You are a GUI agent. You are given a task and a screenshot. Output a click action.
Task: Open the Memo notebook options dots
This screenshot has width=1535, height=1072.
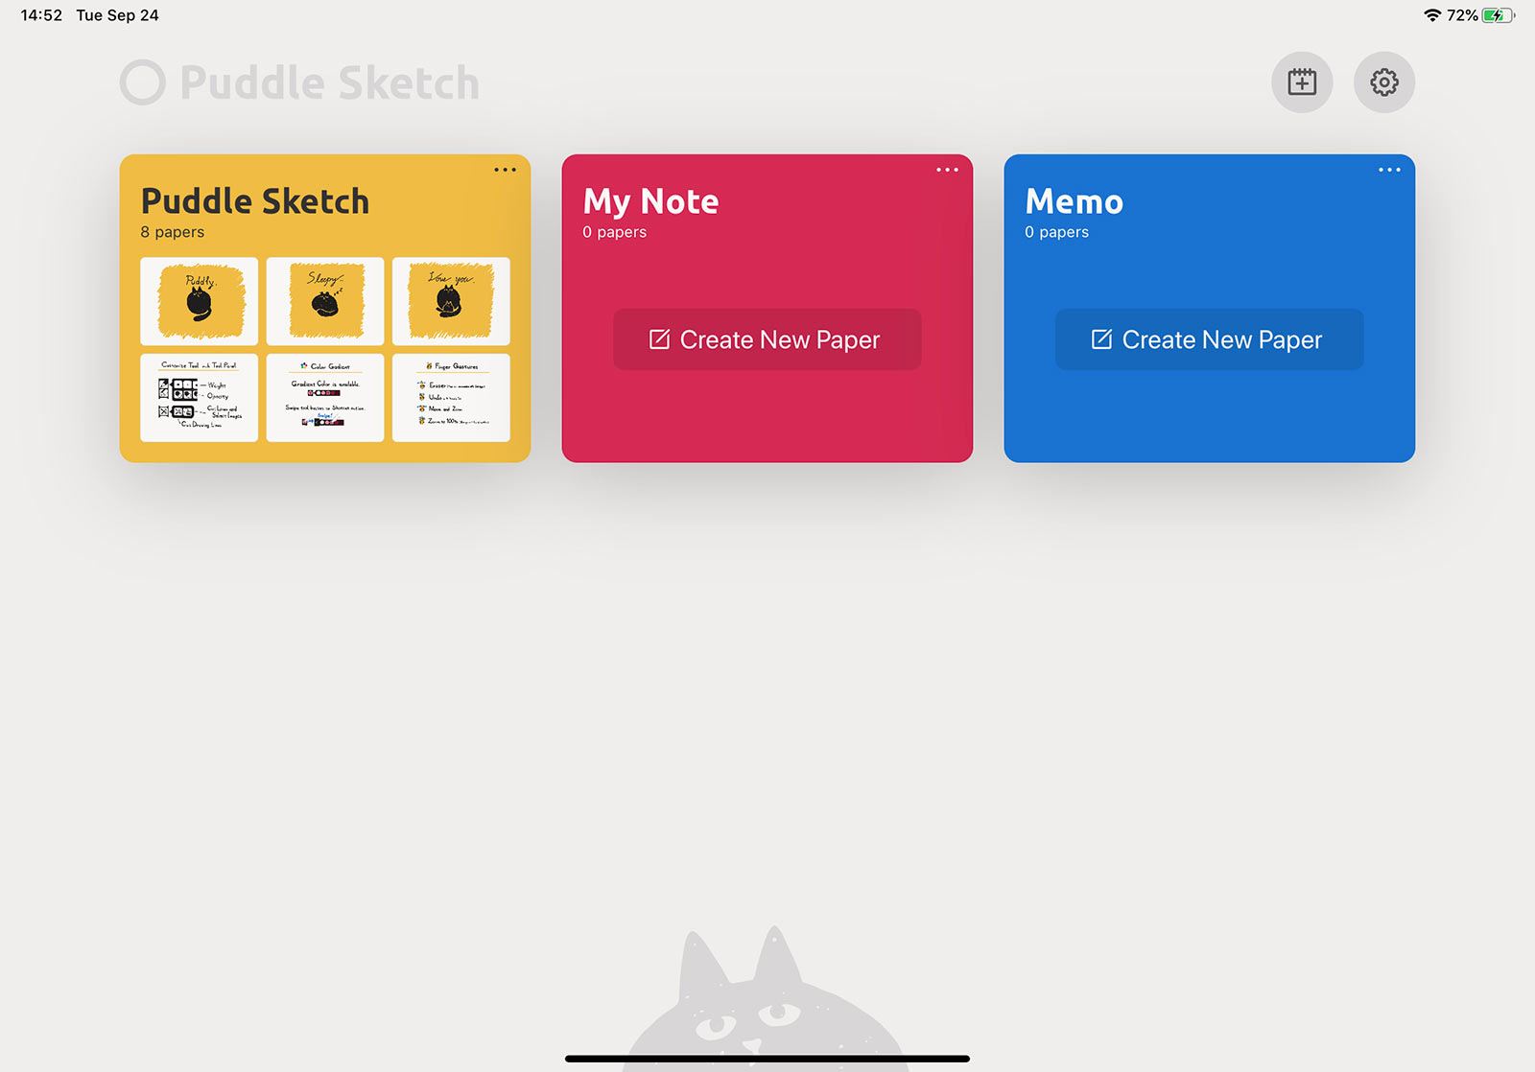1389,170
